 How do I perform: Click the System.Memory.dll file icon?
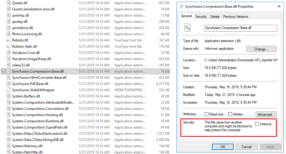pos(9,146)
